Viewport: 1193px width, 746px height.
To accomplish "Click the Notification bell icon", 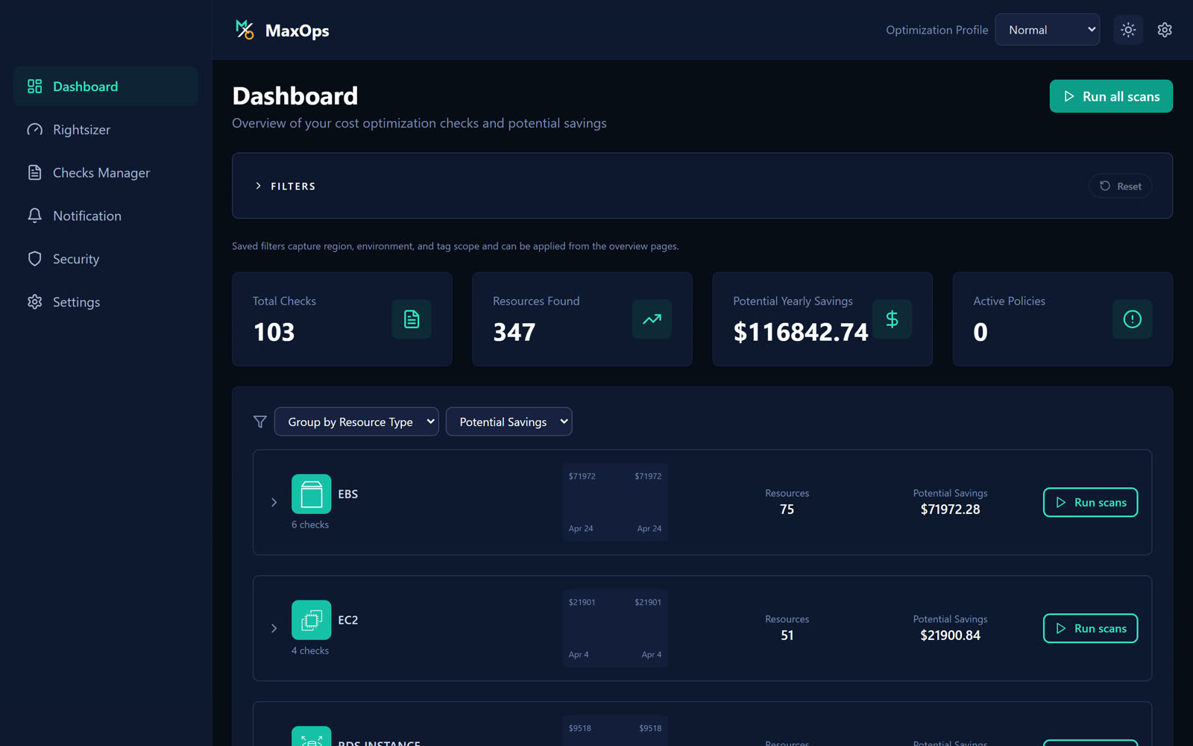I will point(34,216).
